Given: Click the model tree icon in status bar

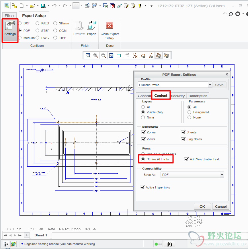Looking at the screenshot, I should point(6,244).
